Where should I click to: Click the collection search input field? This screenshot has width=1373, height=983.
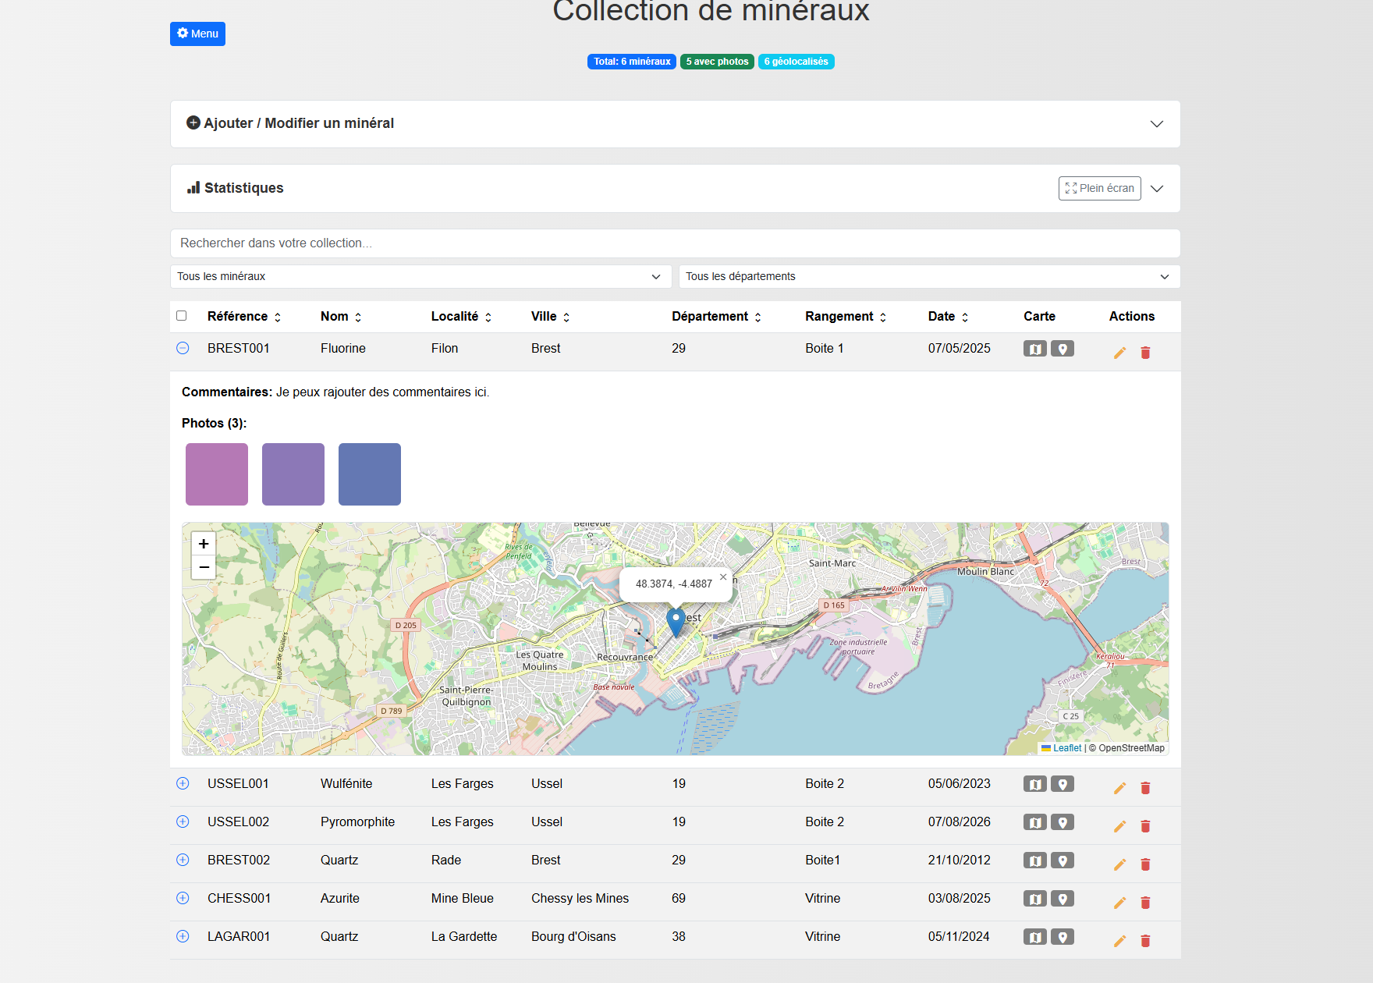coord(675,243)
